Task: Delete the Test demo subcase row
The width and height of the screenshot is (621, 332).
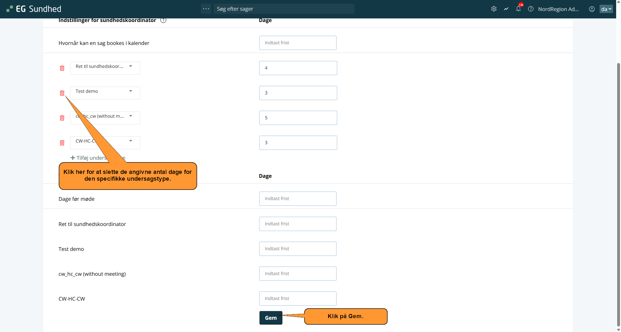Action: 62,93
